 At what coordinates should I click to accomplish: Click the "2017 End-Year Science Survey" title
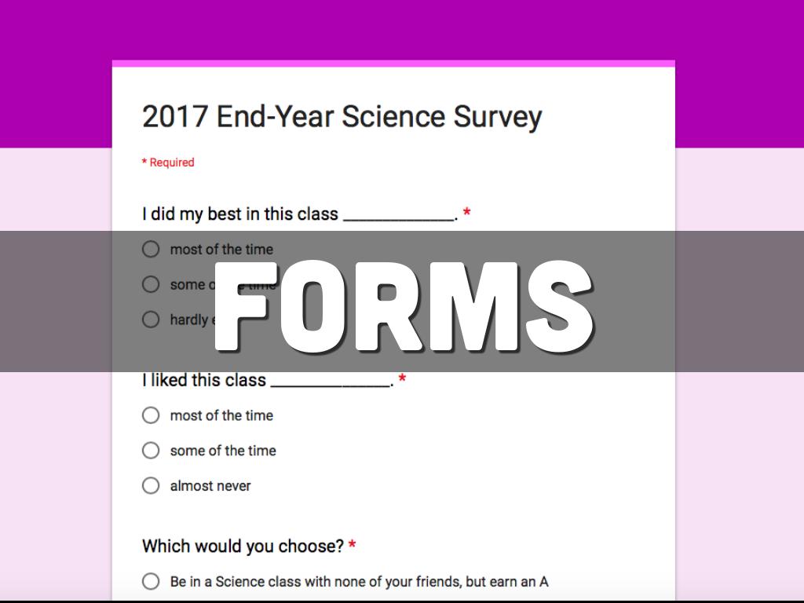pyautogui.click(x=342, y=117)
